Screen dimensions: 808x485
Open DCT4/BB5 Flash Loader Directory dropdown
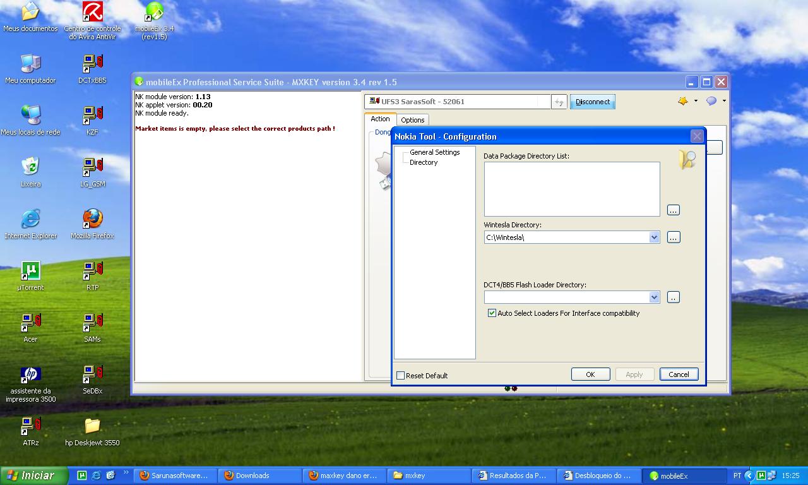coord(654,297)
